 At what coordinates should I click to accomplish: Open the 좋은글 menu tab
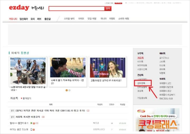pos(47,19)
